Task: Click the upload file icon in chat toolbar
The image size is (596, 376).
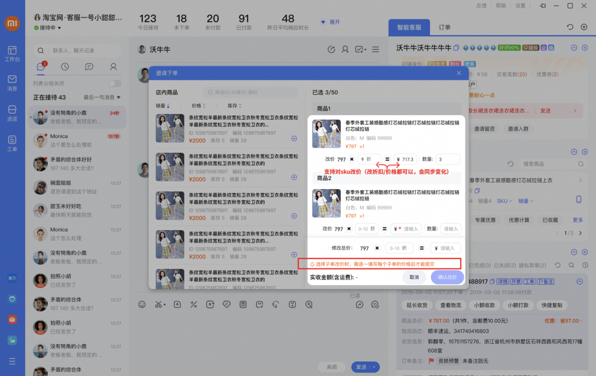Action: tap(177, 304)
